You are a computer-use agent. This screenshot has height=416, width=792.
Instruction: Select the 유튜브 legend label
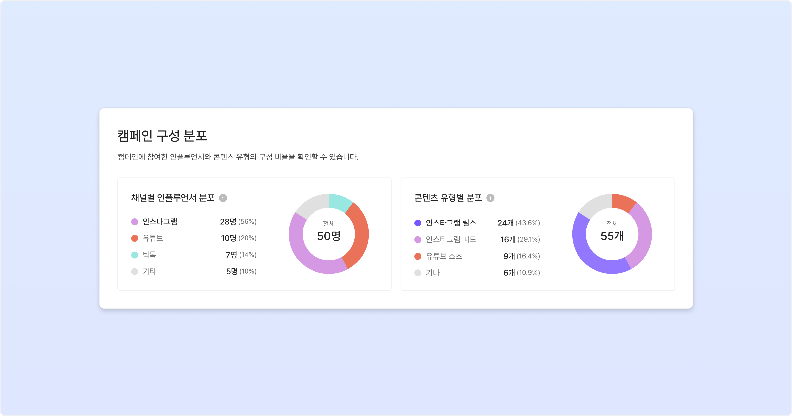[153, 238]
